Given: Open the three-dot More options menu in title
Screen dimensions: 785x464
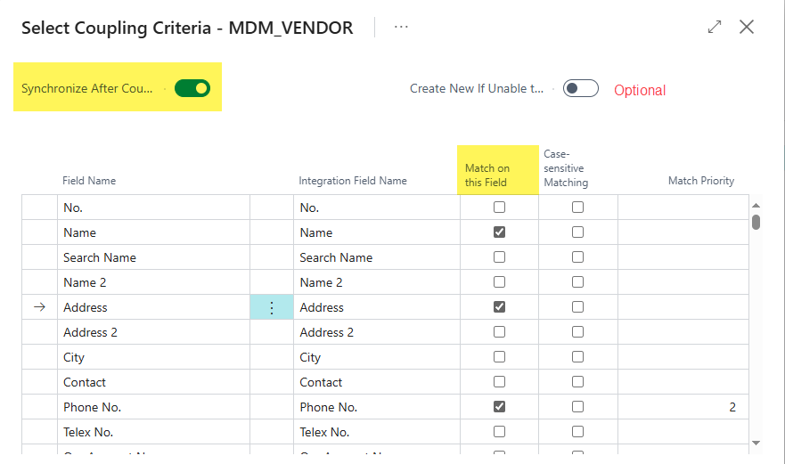Looking at the screenshot, I should pos(401,27).
